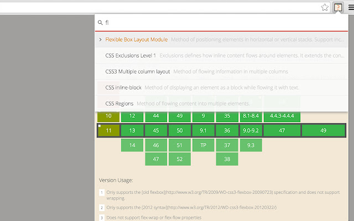Click the Opera version 35 cell

(x=227, y=116)
